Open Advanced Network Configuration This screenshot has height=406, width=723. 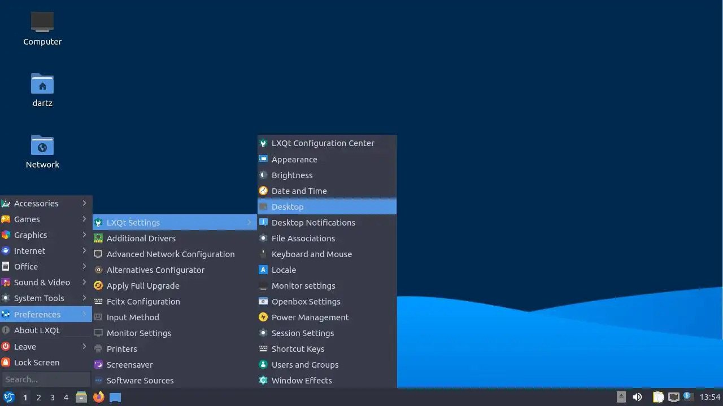(175, 254)
